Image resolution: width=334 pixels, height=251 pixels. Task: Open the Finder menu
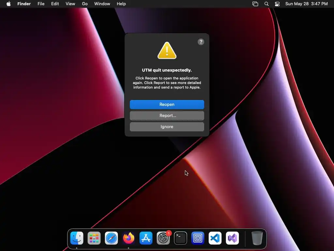24,4
